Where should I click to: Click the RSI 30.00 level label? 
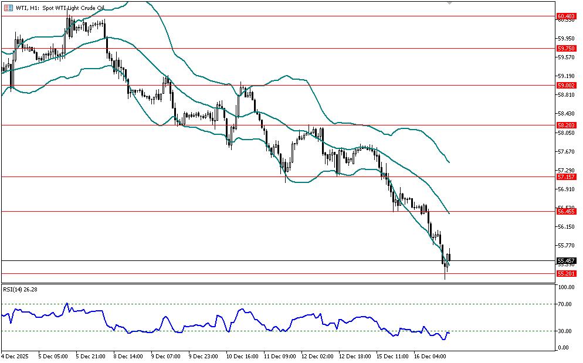(x=565, y=331)
